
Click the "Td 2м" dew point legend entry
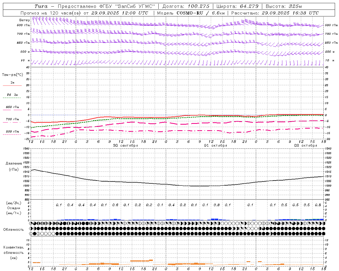[x=12, y=95]
